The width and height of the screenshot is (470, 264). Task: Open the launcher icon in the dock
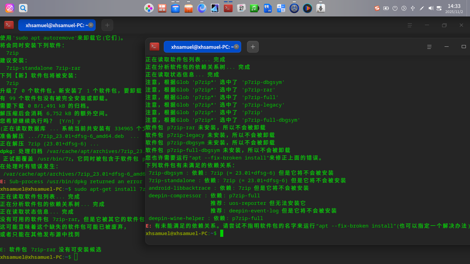pyautogui.click(x=149, y=8)
